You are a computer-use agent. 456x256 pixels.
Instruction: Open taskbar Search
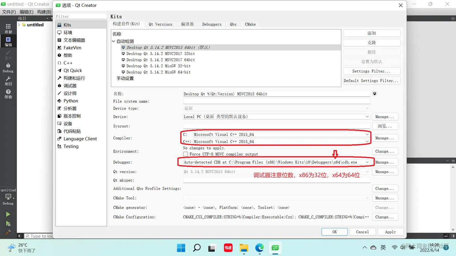point(197,248)
